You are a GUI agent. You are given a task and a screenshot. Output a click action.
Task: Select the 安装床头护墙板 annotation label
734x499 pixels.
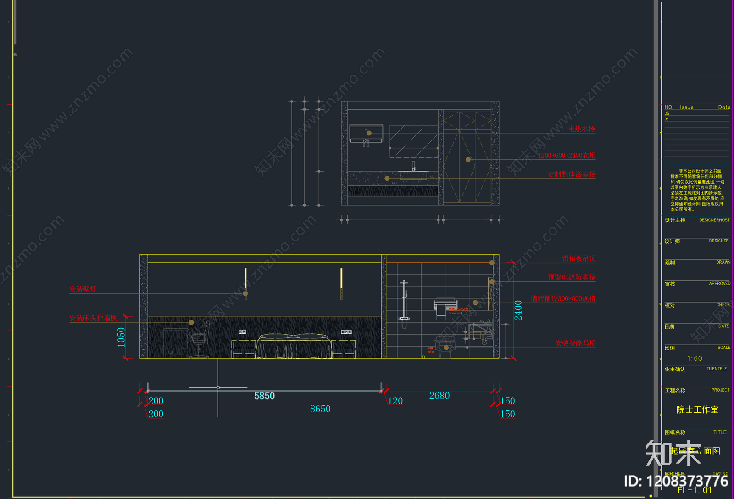pyautogui.click(x=93, y=318)
